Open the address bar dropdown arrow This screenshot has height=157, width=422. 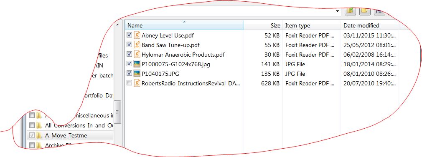(x=337, y=11)
